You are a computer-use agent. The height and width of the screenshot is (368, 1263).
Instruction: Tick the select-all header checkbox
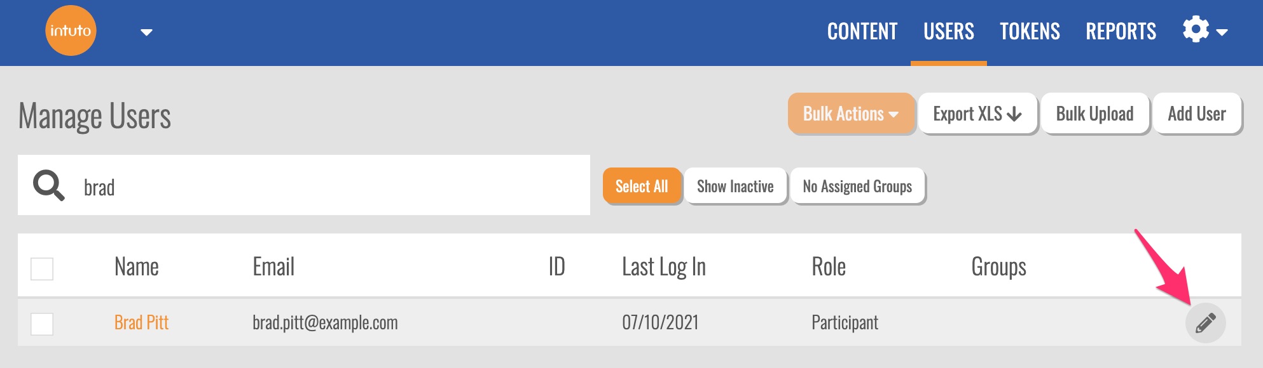click(42, 268)
